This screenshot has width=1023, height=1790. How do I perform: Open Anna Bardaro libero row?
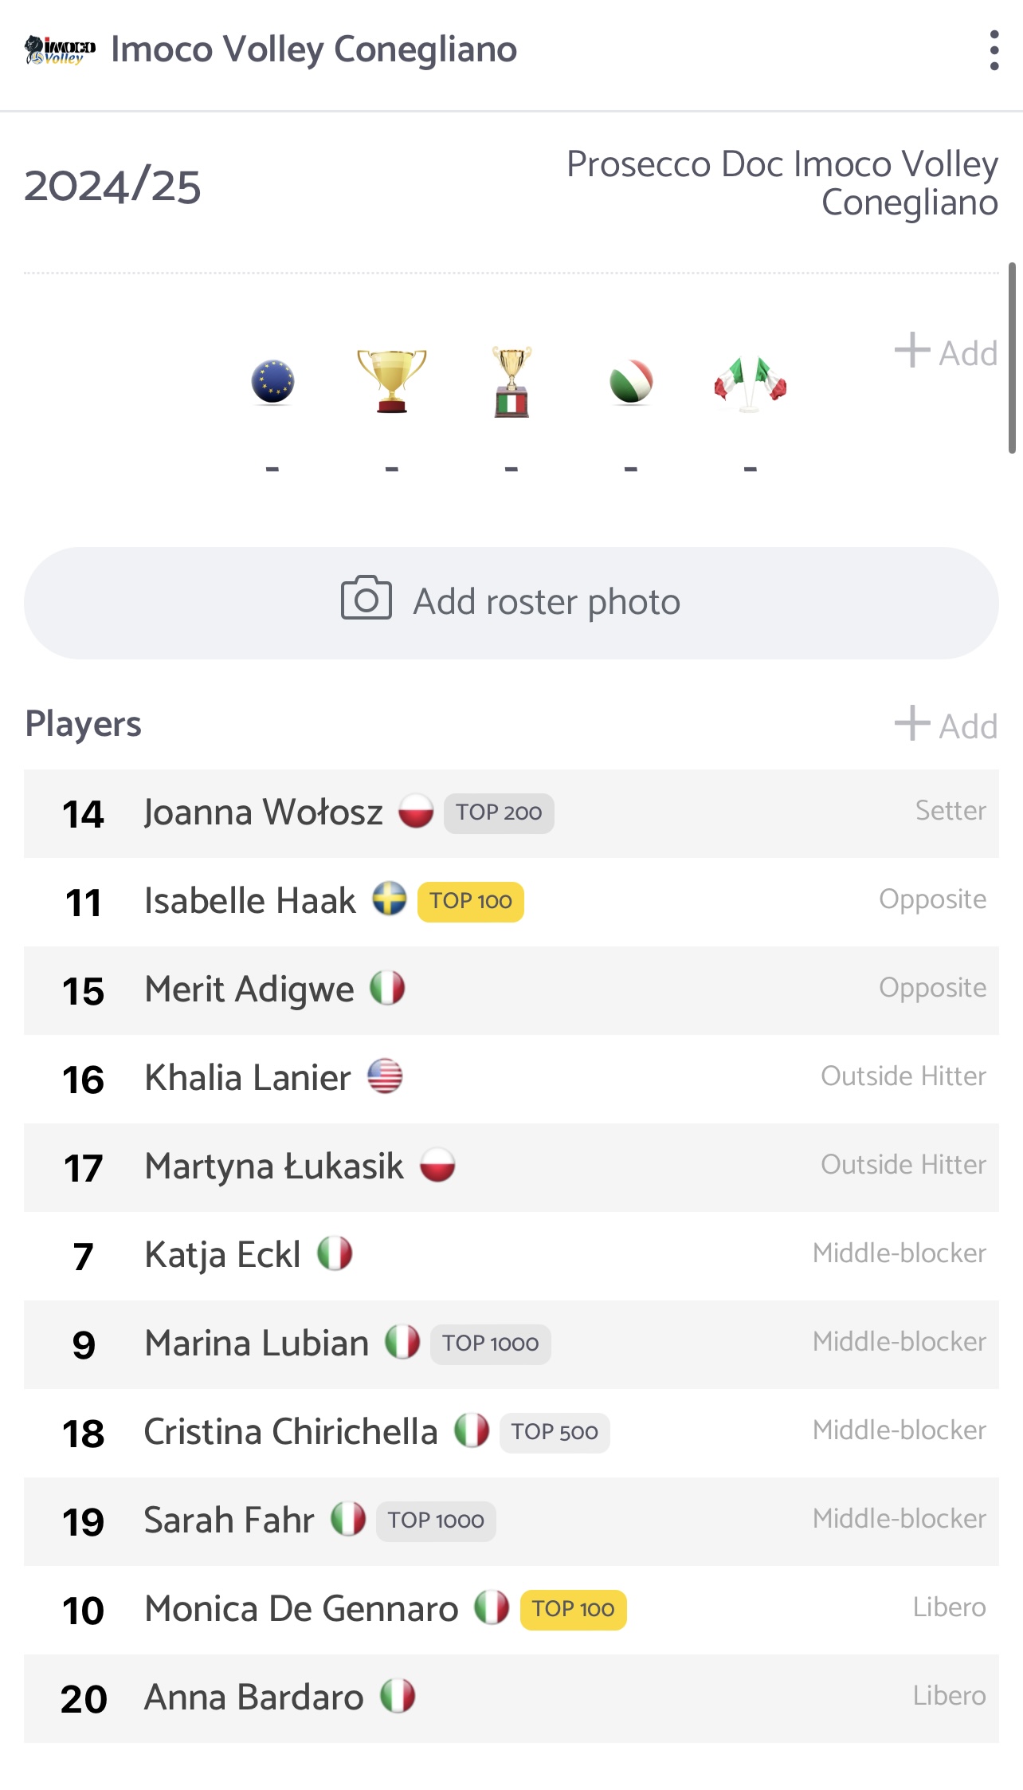511,1698
